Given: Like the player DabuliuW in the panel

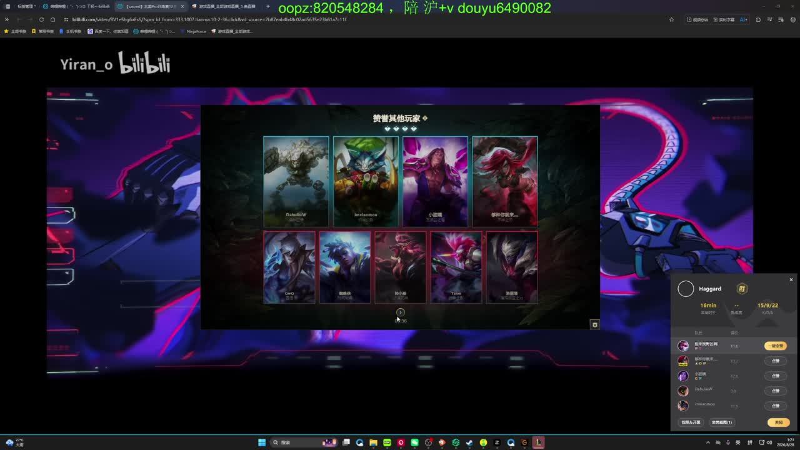Looking at the screenshot, I should (x=776, y=391).
